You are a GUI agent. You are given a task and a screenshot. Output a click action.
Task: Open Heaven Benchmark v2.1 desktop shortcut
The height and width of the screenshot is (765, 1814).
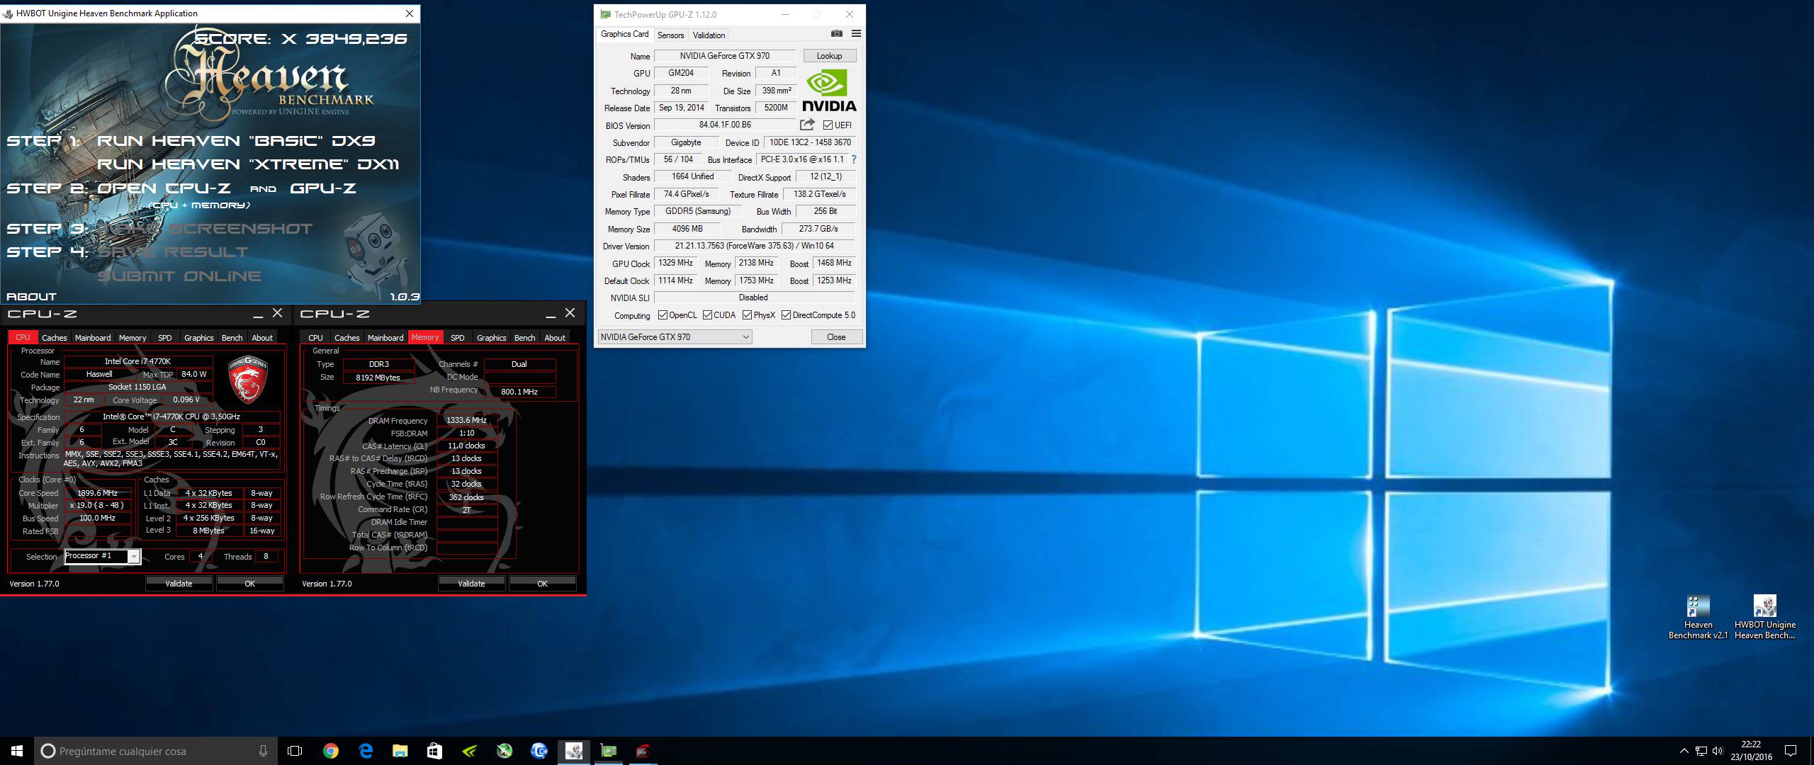[1698, 618]
